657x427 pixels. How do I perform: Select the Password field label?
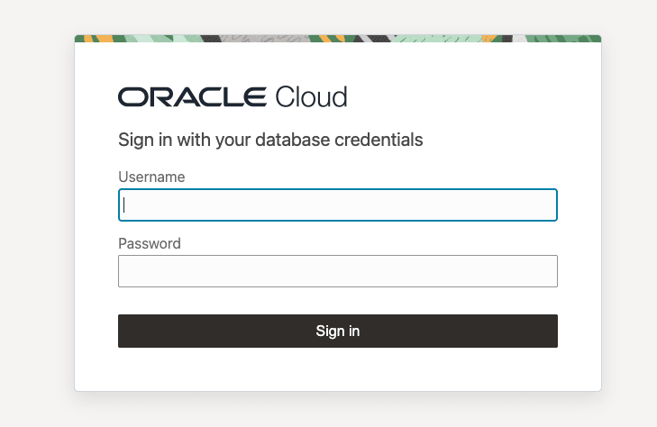tap(150, 243)
